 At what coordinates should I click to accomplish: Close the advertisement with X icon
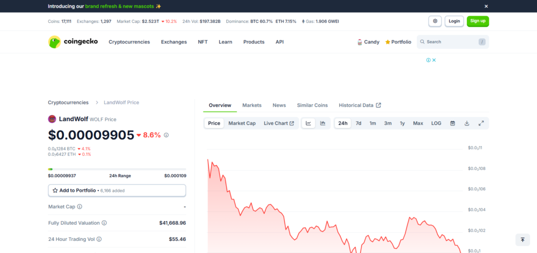pyautogui.click(x=434, y=60)
